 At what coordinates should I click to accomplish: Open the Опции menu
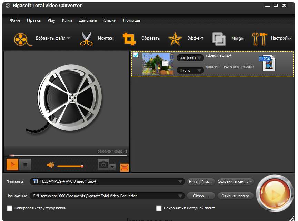pyautogui.click(x=110, y=20)
